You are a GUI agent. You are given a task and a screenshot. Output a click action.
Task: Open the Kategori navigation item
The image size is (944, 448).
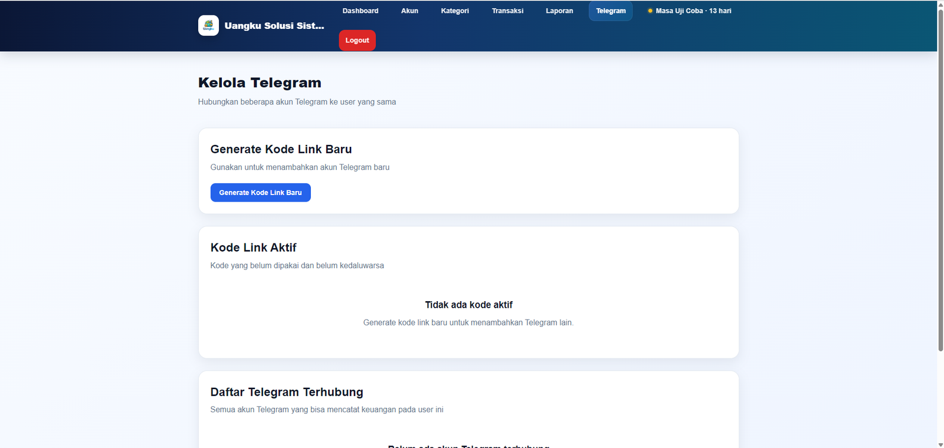(x=455, y=11)
